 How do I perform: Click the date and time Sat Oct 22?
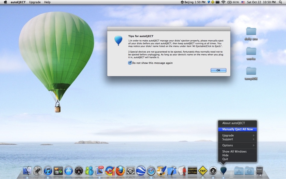[261, 2]
